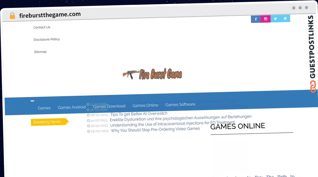
Task: Click the GAMES ONLINE section heading
Action: [238, 126]
